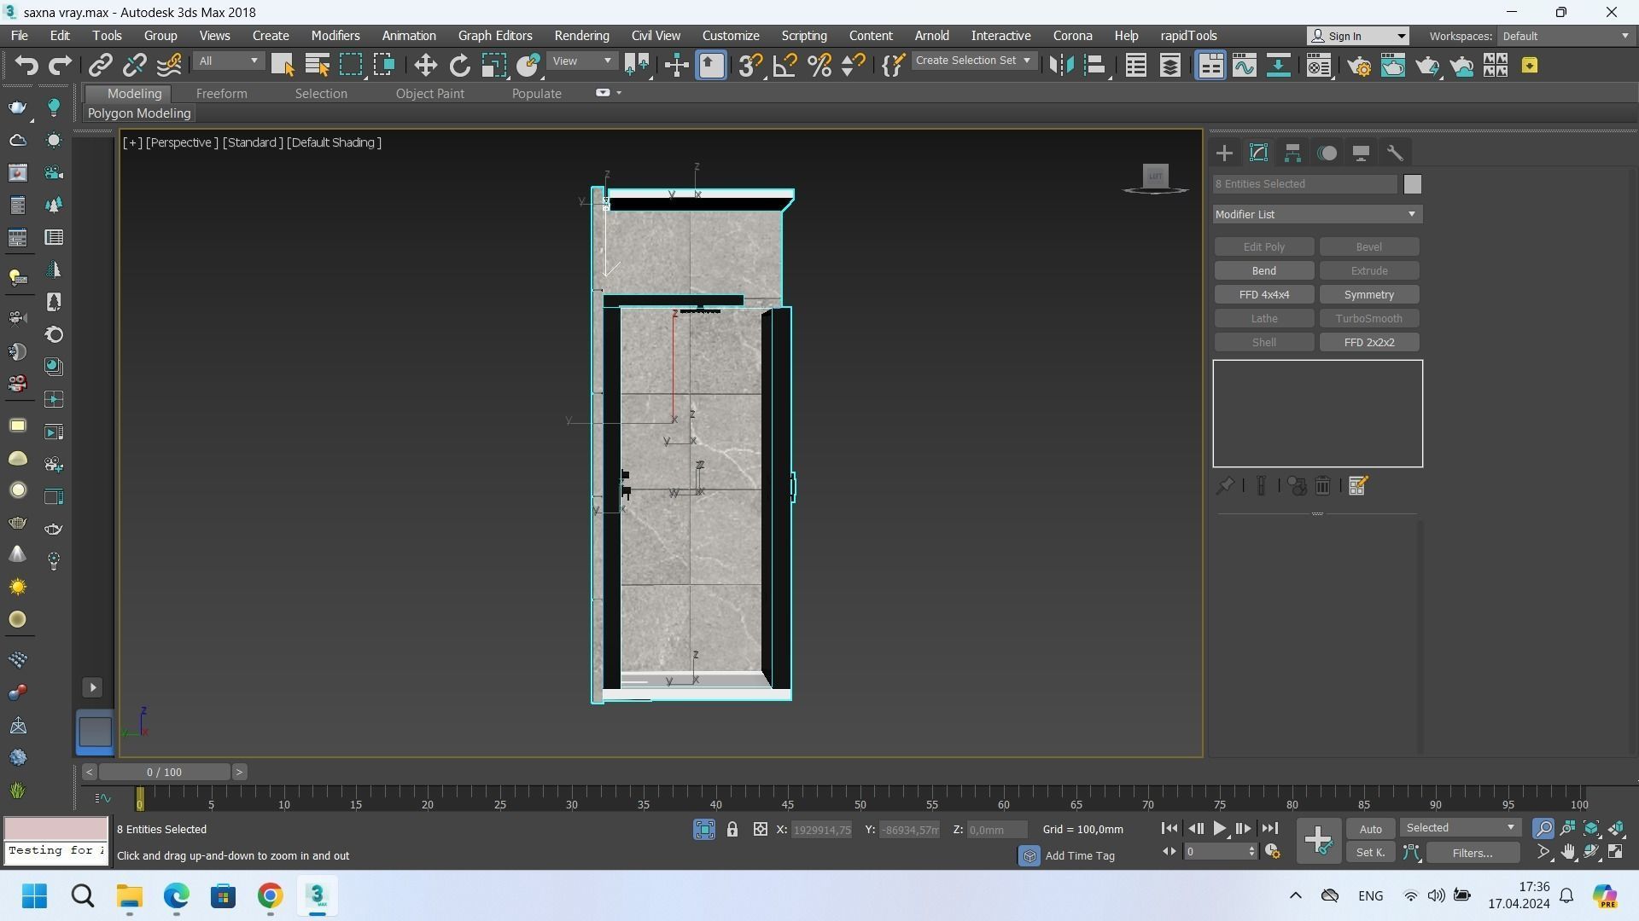Select the Rotate tool

click(x=459, y=66)
